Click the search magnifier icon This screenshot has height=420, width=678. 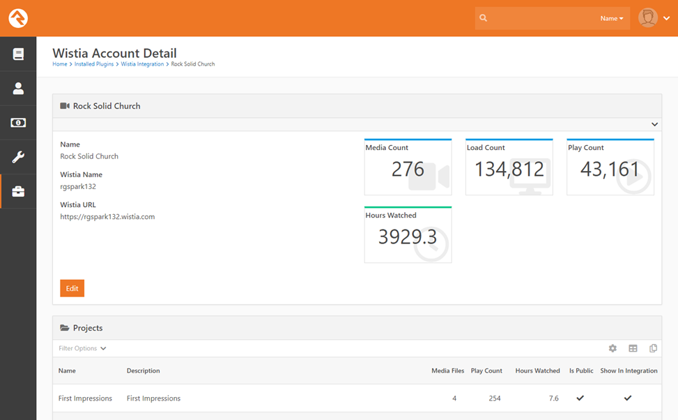(484, 18)
